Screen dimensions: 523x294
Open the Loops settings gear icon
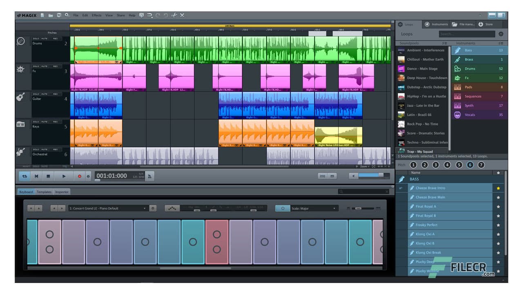(501, 34)
